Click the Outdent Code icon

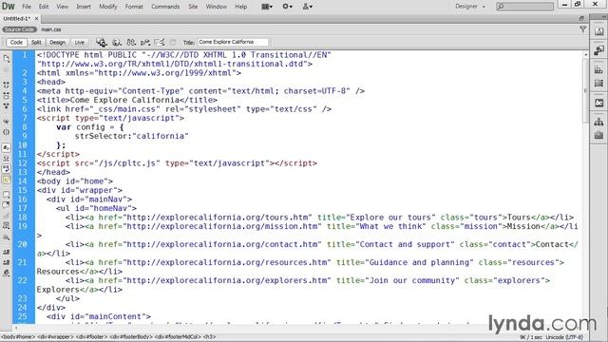tap(7, 262)
